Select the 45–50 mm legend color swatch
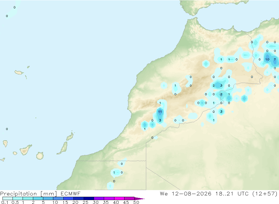The width and height of the screenshot is (279, 204). click(x=129, y=198)
